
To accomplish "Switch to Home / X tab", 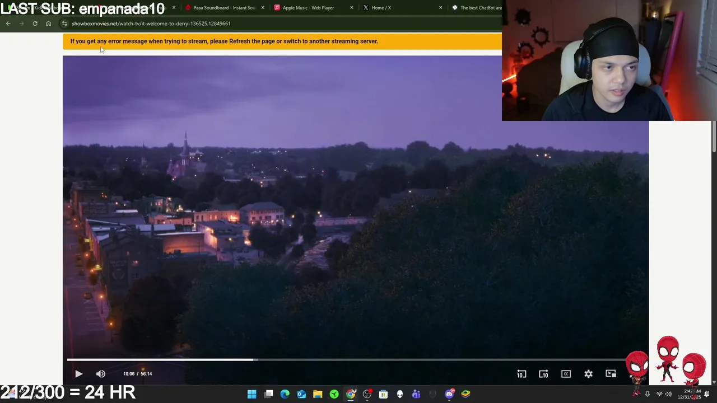I will (401, 8).
